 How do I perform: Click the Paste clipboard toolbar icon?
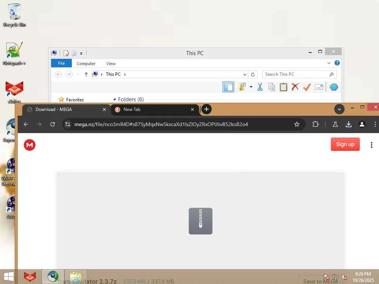[x=283, y=87]
